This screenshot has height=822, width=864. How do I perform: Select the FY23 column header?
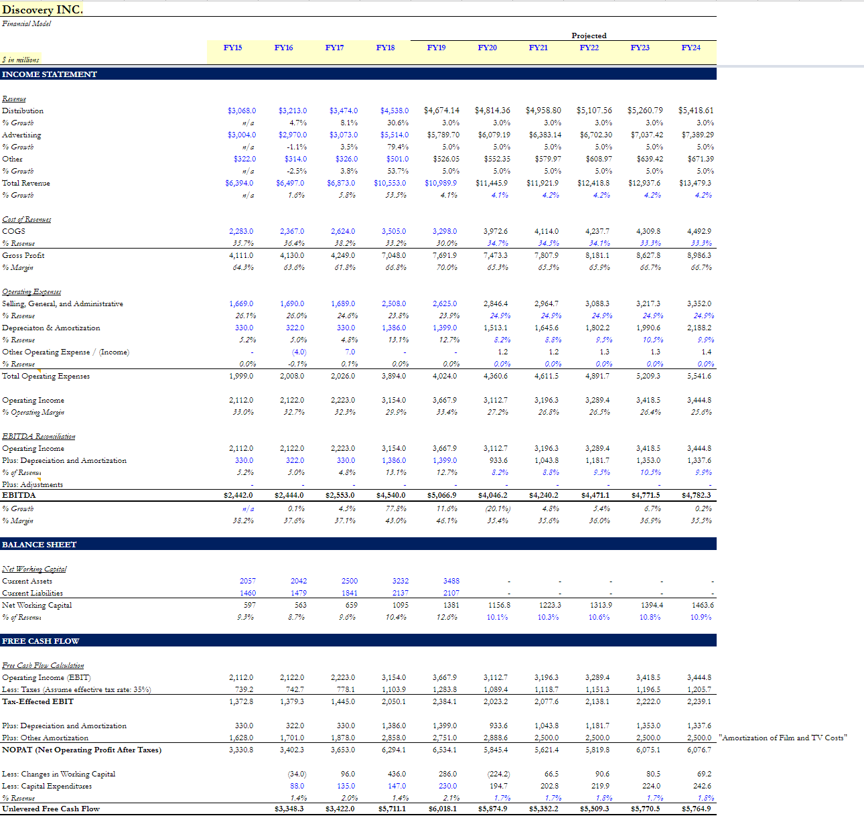(640, 48)
